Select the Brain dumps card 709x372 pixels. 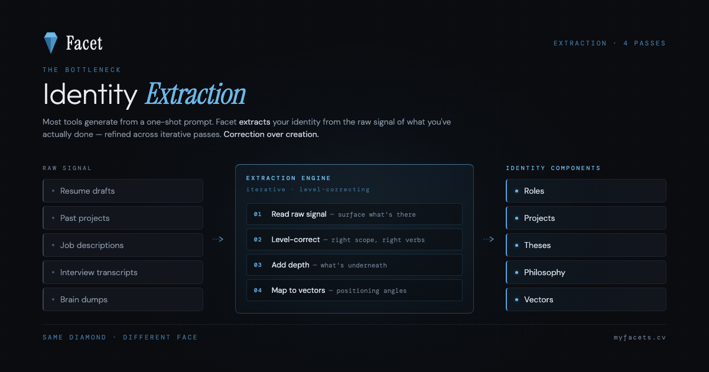coord(123,299)
